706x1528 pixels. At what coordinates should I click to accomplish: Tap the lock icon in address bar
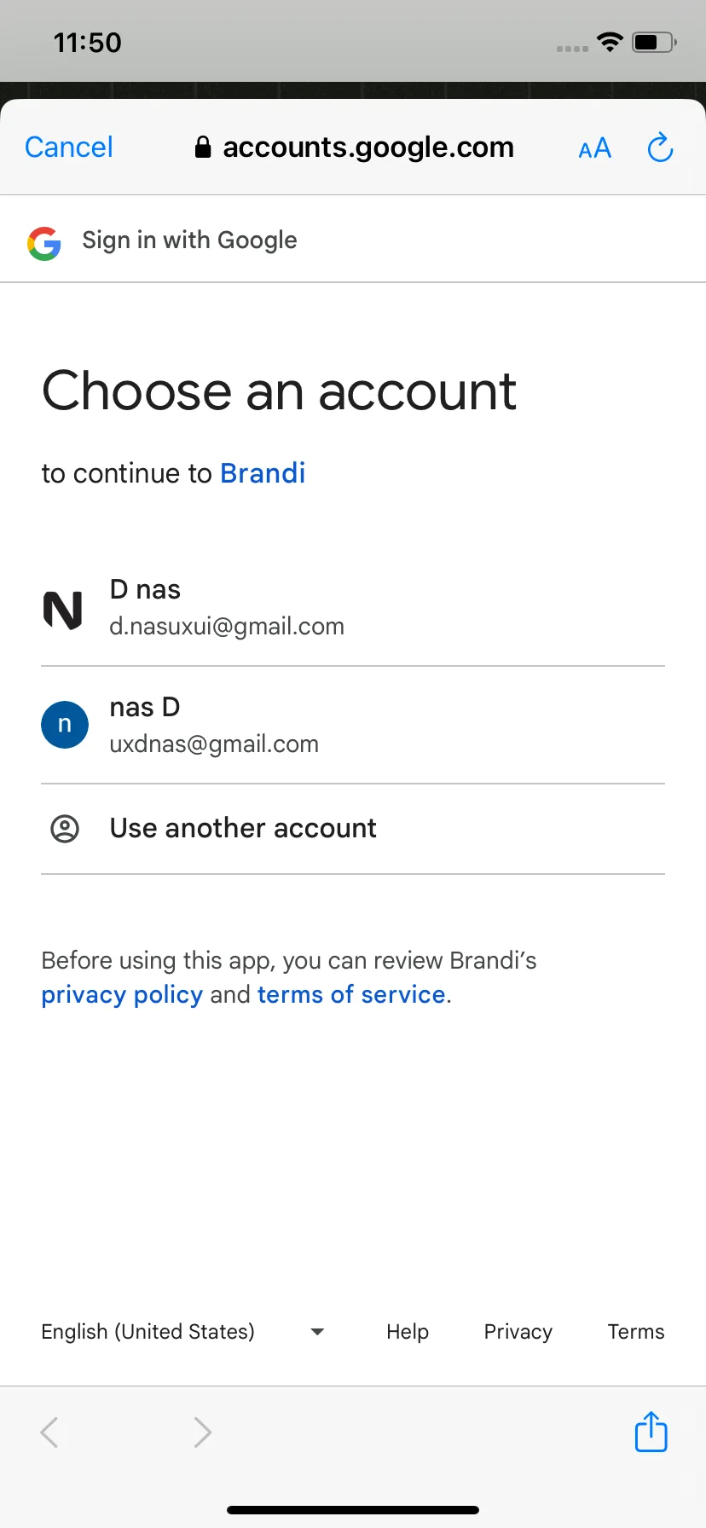click(202, 148)
